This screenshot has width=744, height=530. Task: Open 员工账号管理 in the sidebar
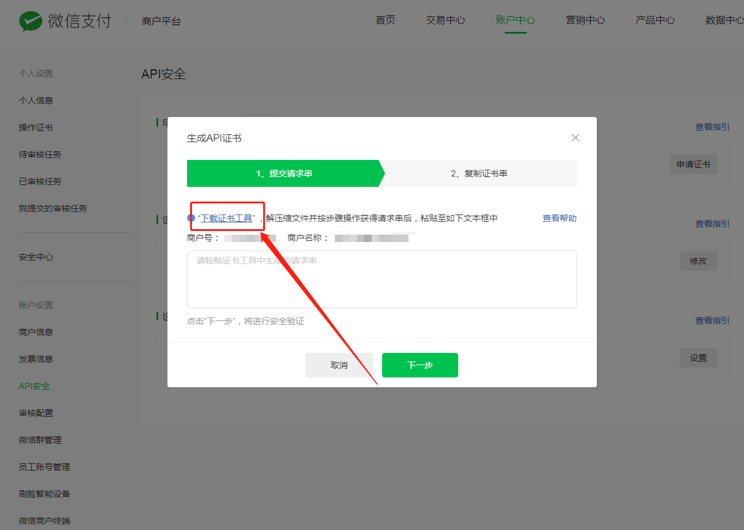pyautogui.click(x=44, y=467)
